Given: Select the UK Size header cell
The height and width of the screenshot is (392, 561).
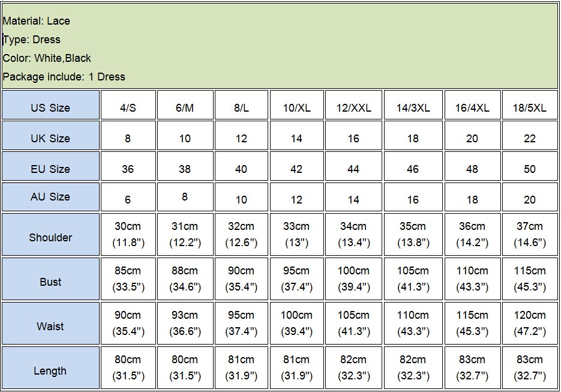Looking at the screenshot, I should click(x=50, y=138).
